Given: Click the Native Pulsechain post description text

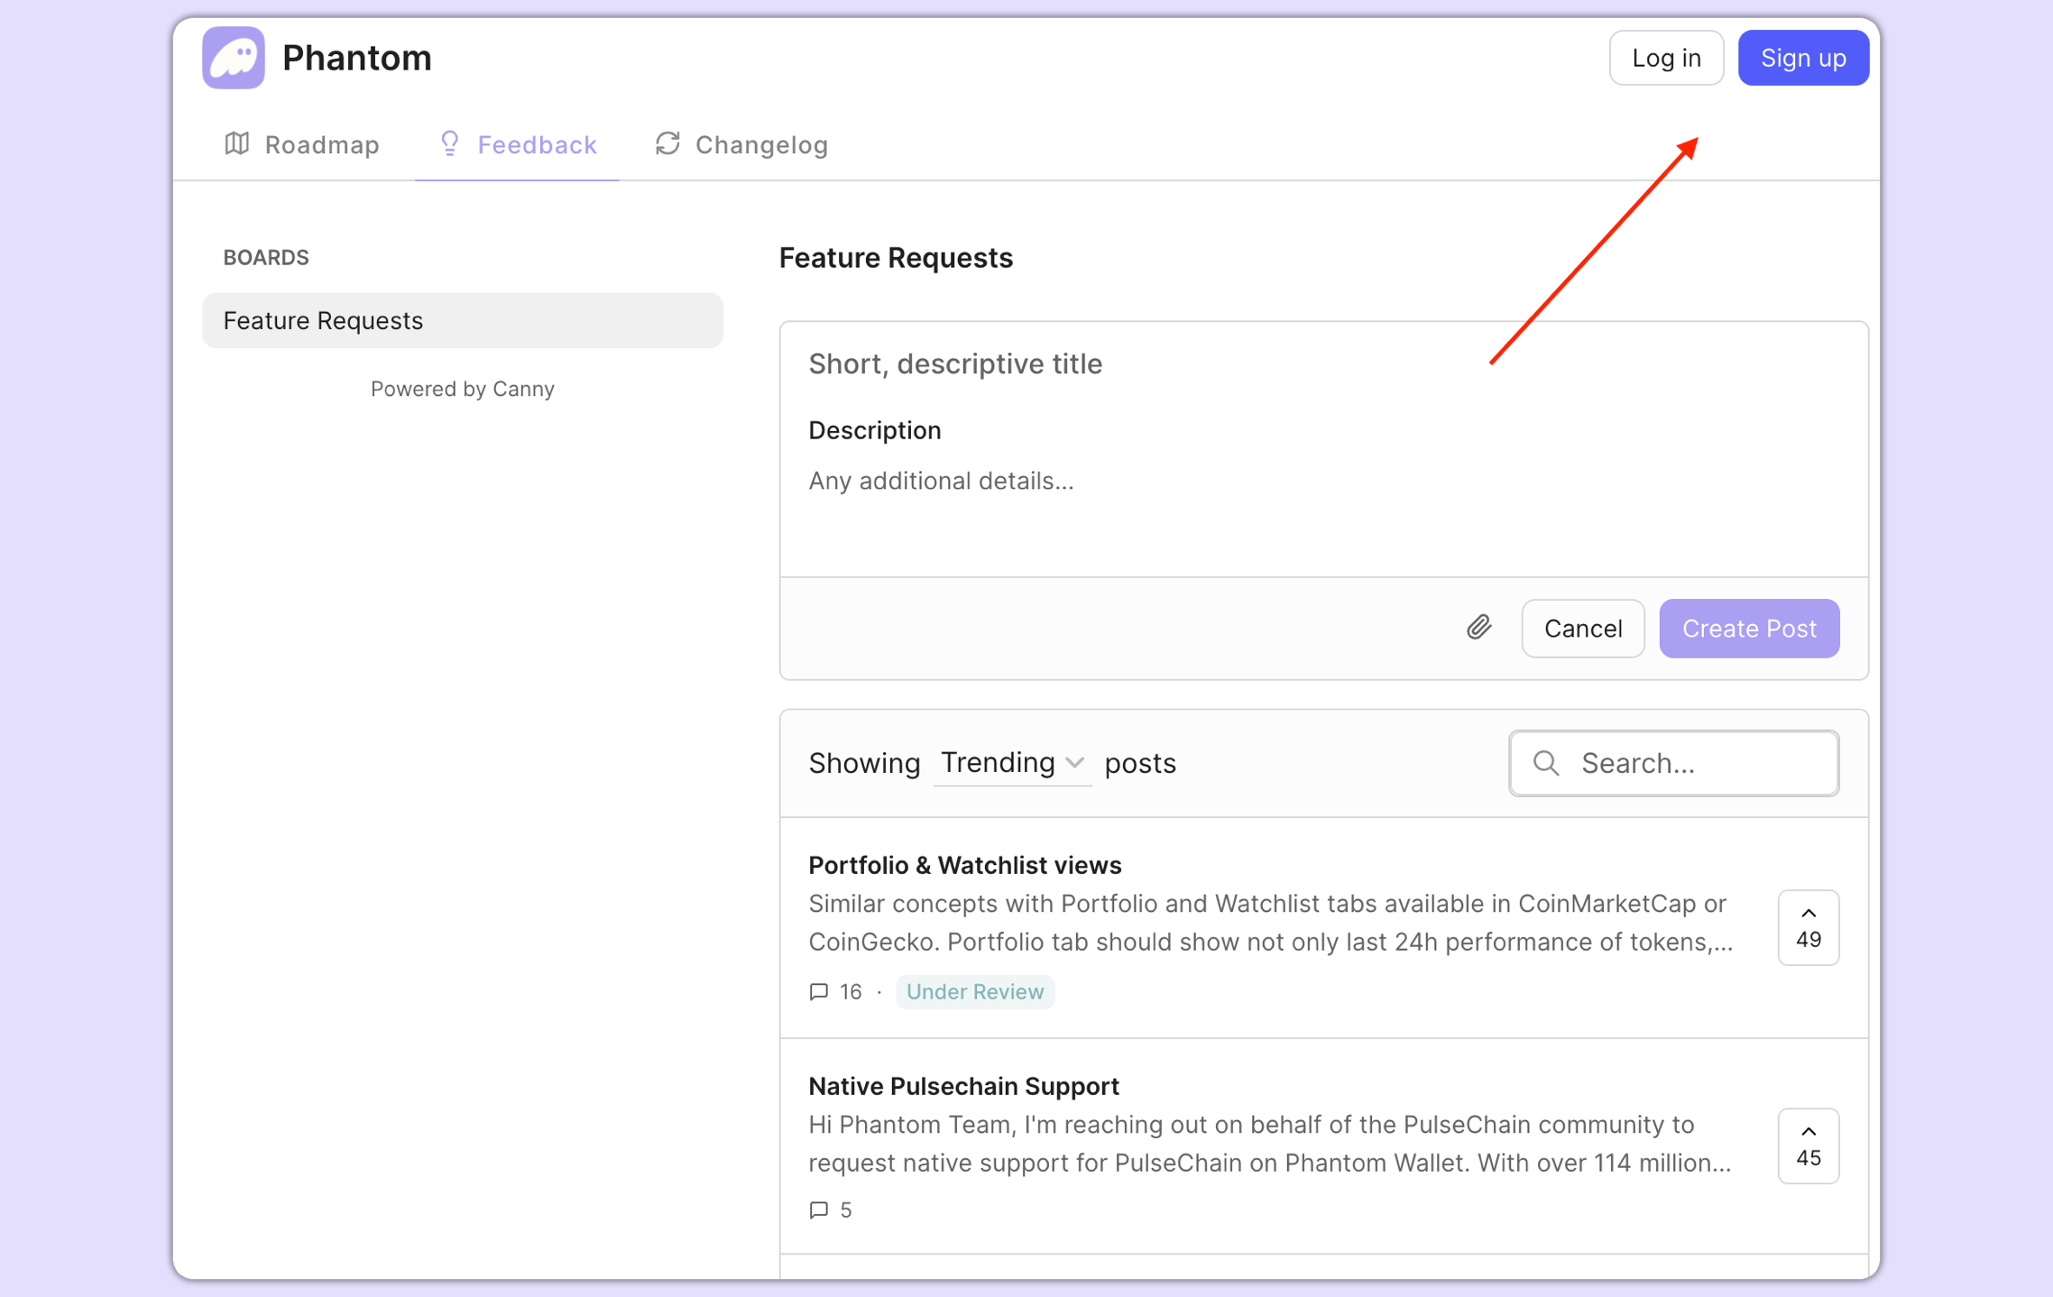Looking at the screenshot, I should 1269,1143.
